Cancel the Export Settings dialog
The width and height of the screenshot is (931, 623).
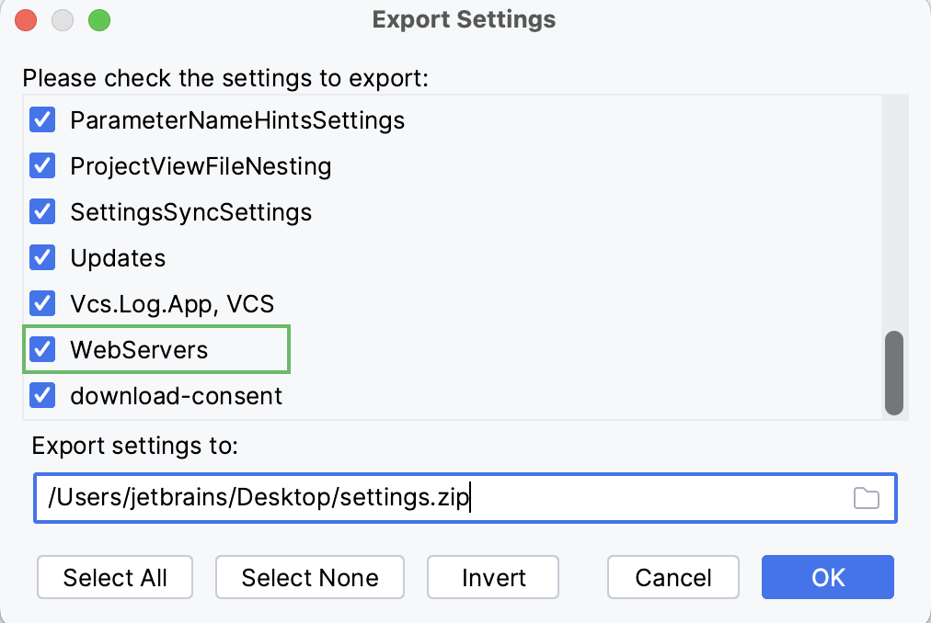tap(673, 577)
